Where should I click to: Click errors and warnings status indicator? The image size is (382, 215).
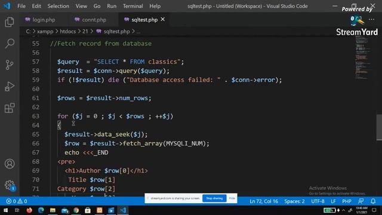[17, 201]
